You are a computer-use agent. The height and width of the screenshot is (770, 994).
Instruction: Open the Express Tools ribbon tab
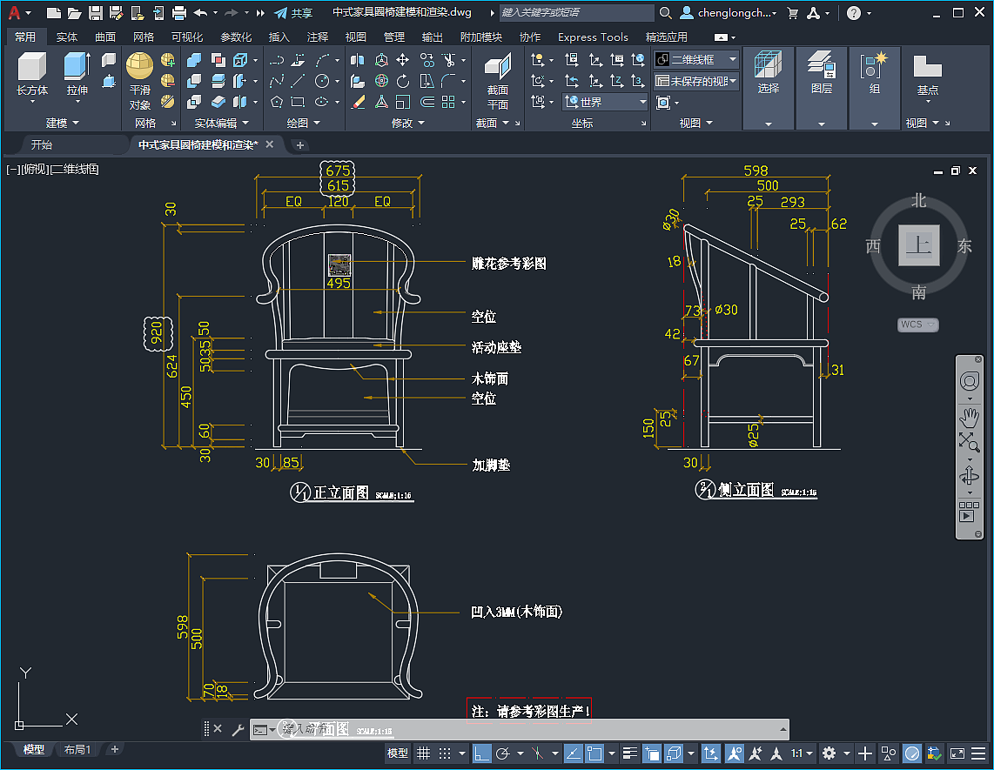tap(593, 37)
